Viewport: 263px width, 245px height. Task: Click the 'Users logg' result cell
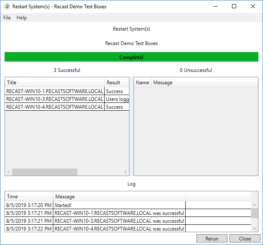point(117,99)
